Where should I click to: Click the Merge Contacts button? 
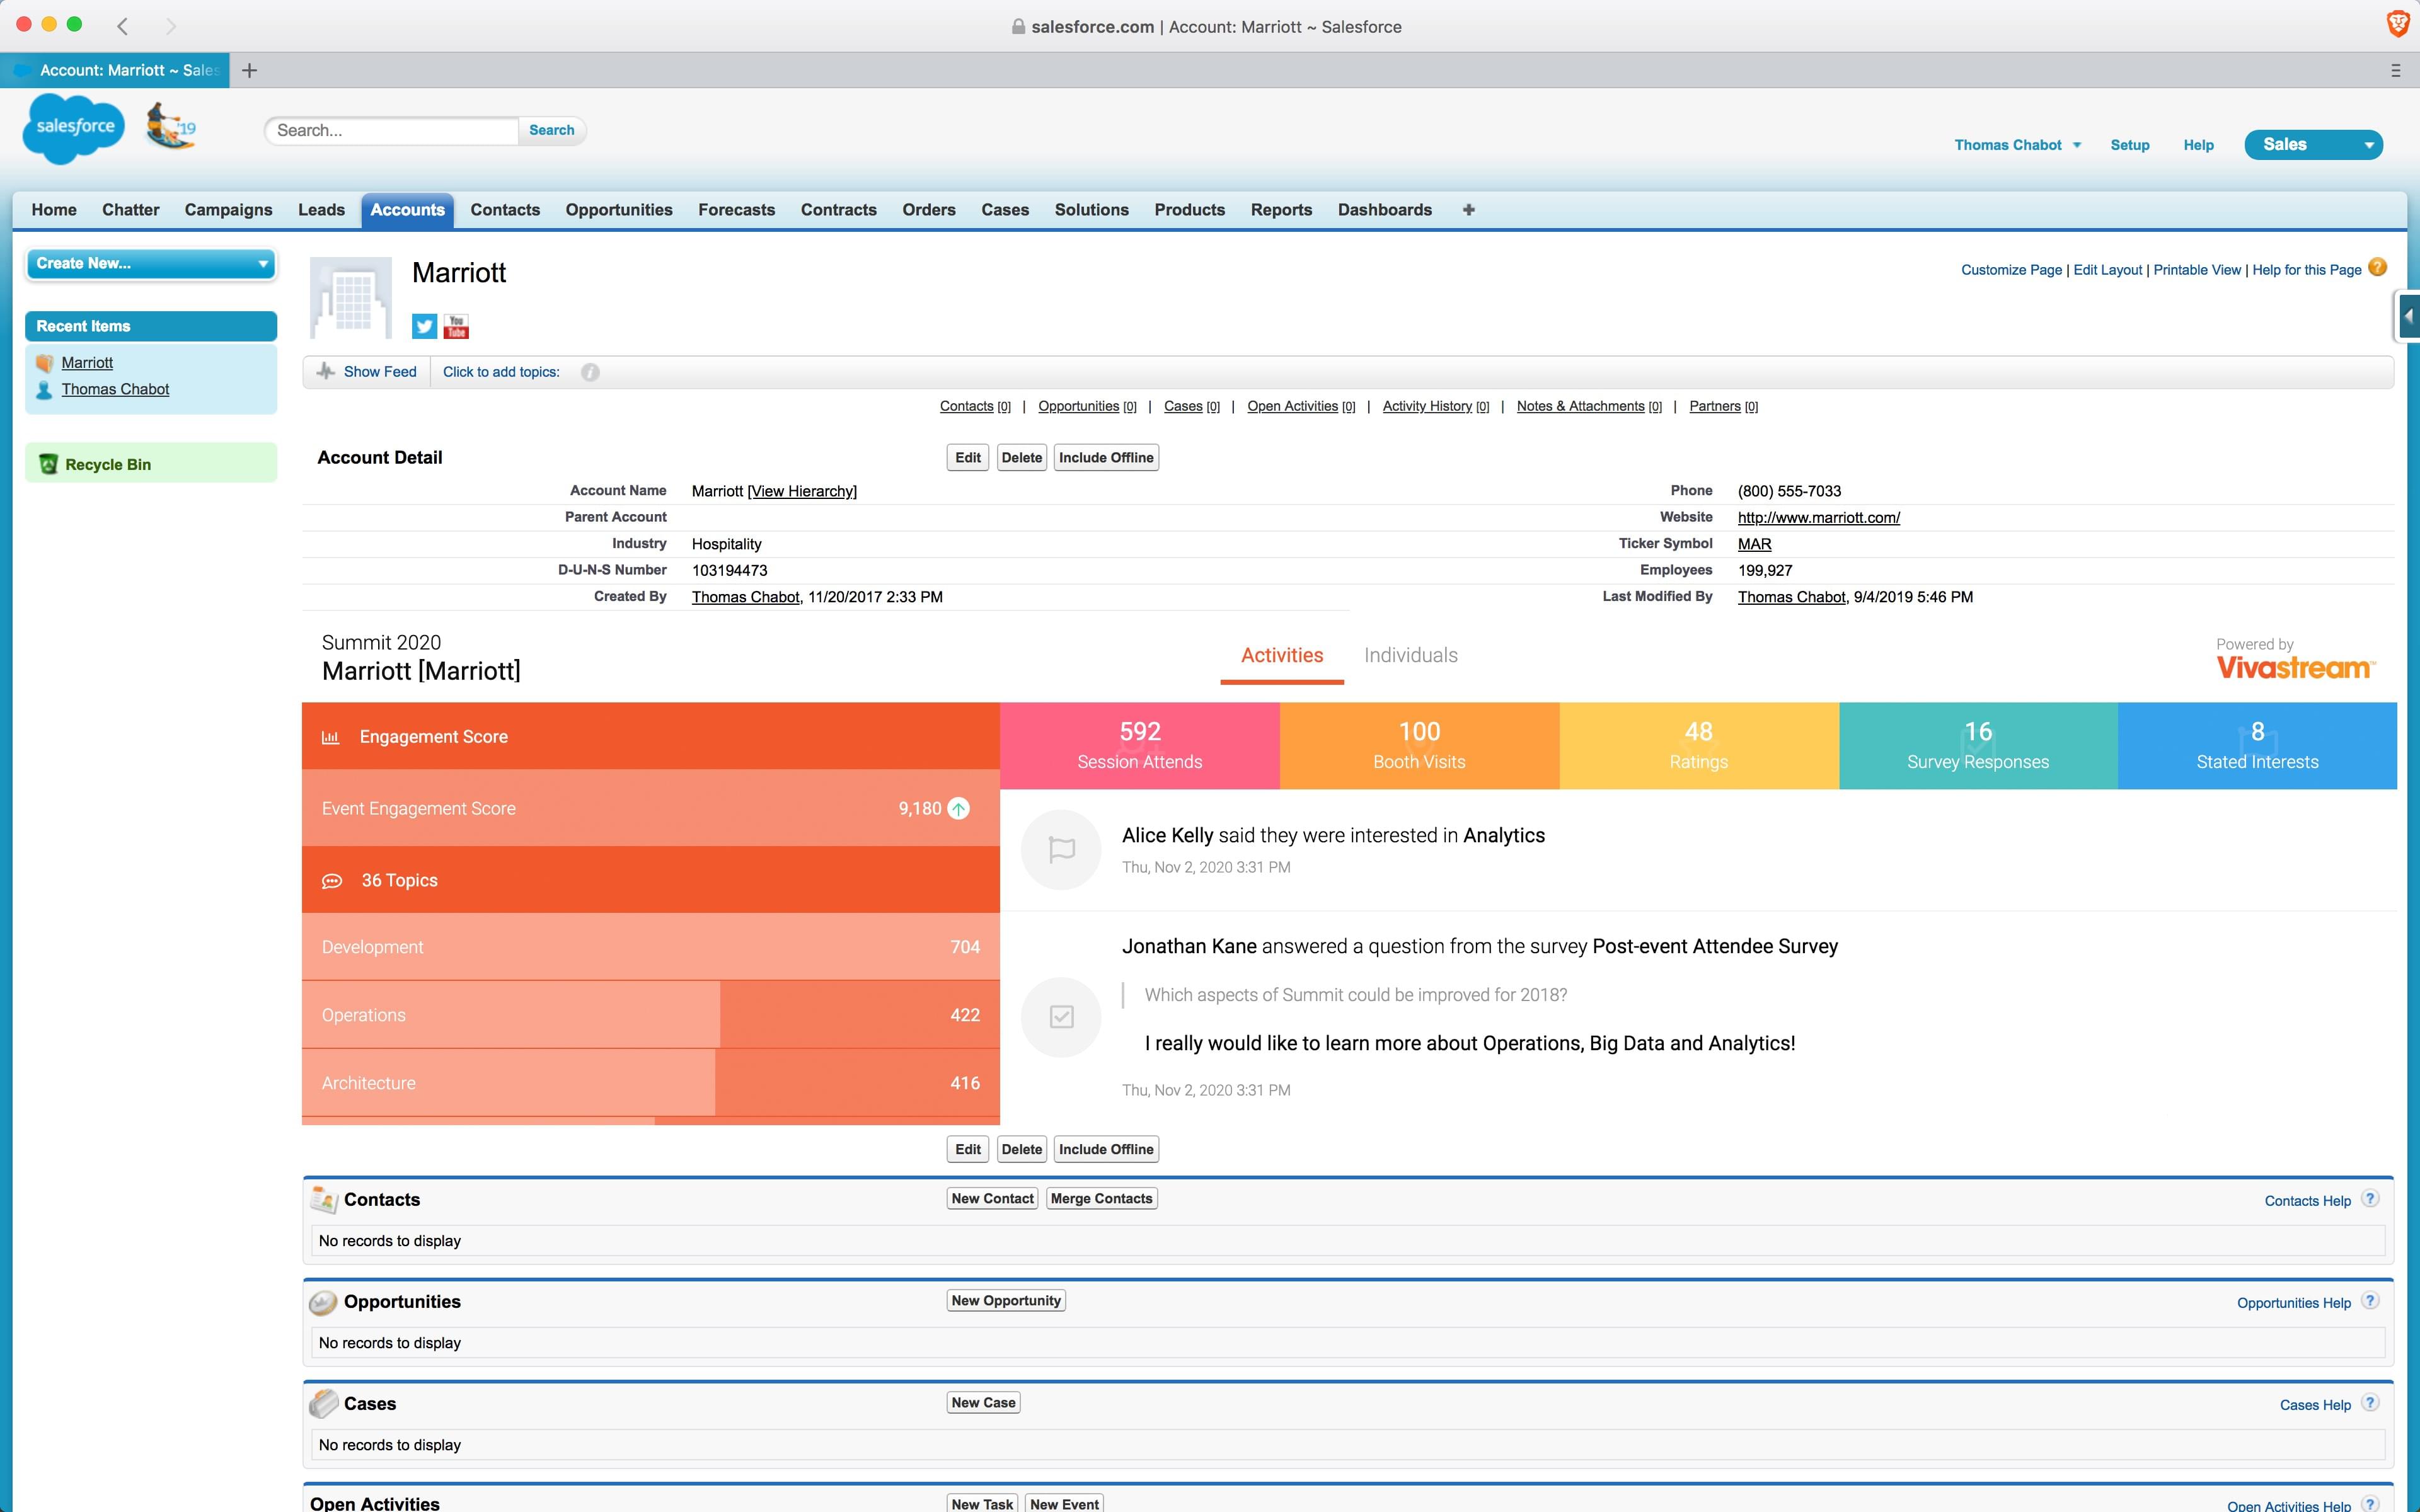1101,1198
